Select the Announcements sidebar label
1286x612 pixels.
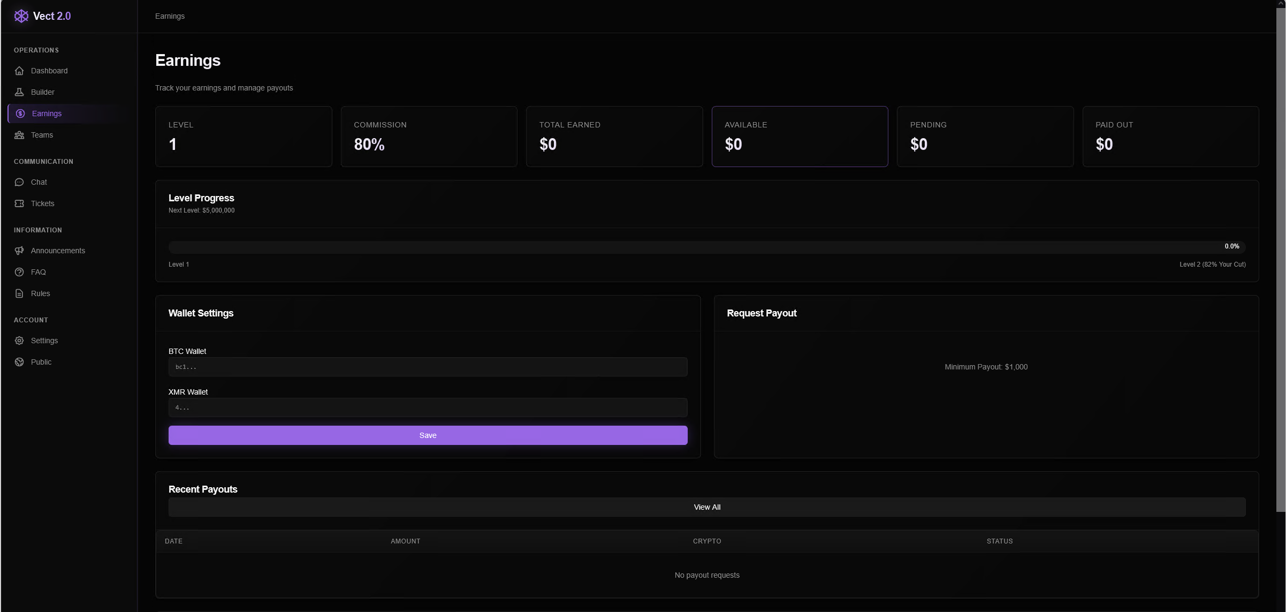click(58, 251)
